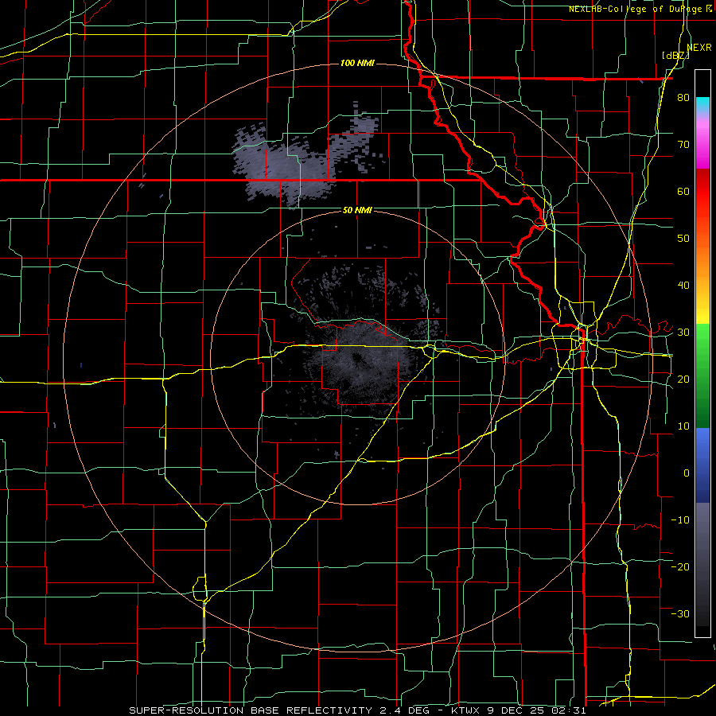Click the 40 value on the dBZ scale

[683, 286]
